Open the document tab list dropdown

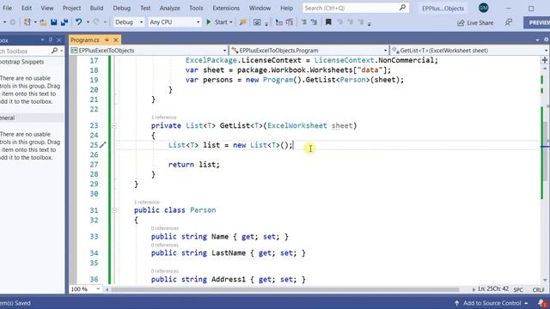pyautogui.click(x=537, y=40)
